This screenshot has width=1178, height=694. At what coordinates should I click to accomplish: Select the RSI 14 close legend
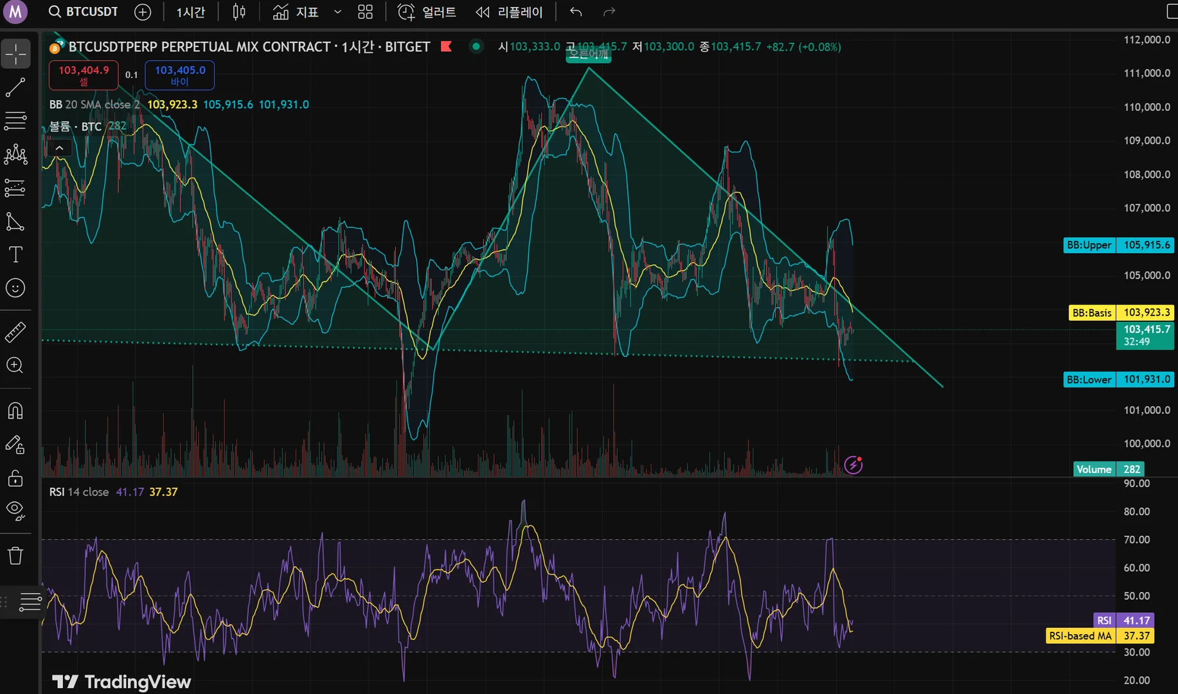[x=79, y=492]
